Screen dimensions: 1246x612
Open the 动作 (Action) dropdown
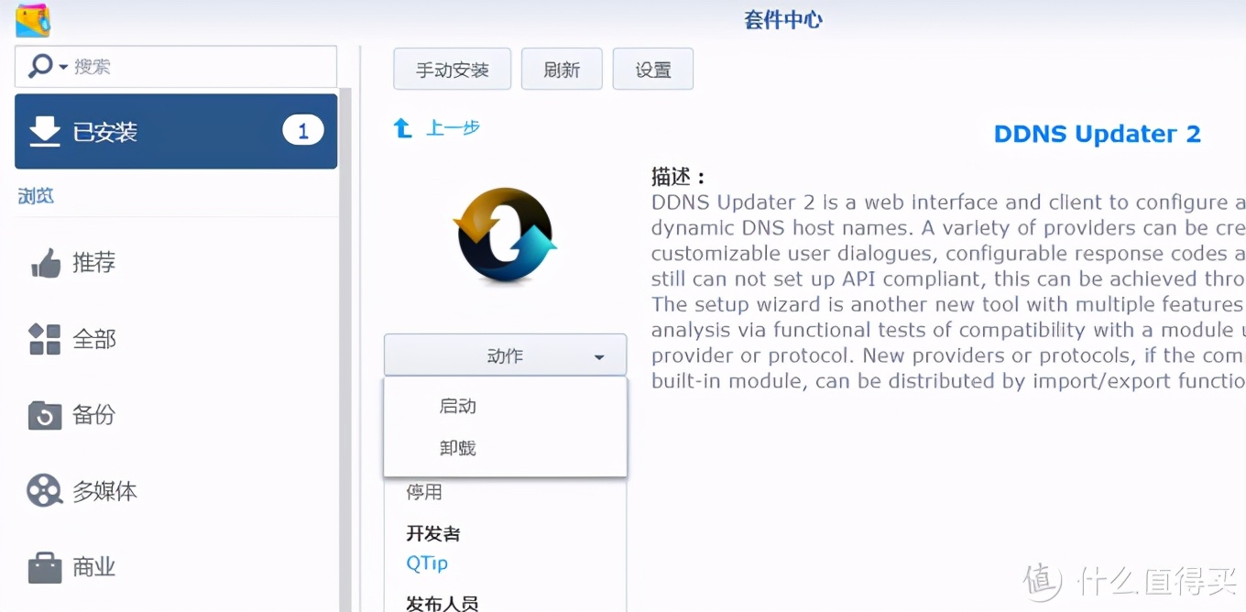[x=505, y=355]
